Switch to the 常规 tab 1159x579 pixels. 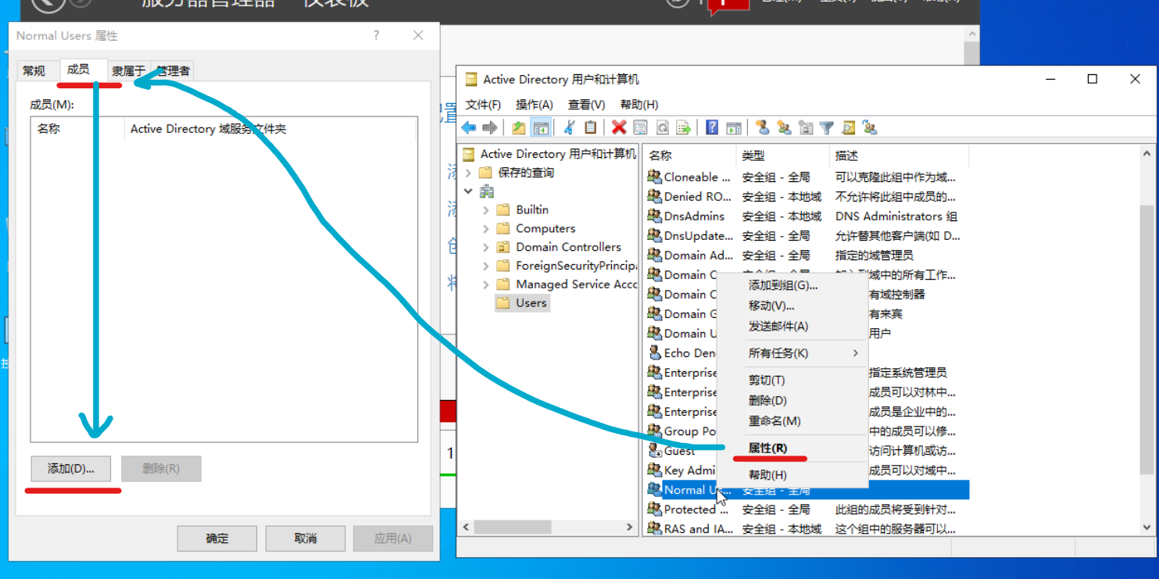click(34, 71)
